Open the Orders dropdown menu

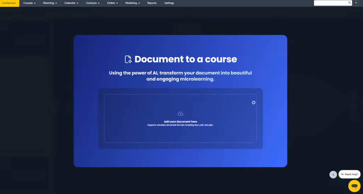pos(112,3)
